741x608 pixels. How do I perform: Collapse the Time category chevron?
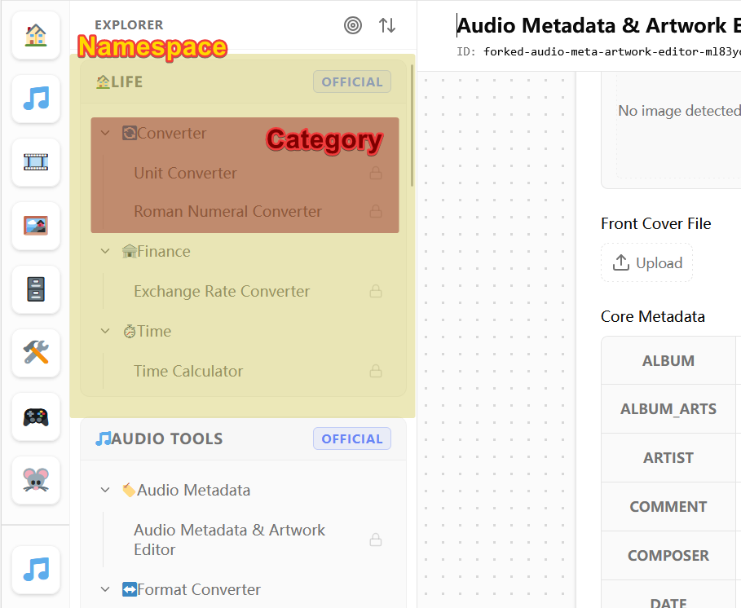[x=105, y=331]
